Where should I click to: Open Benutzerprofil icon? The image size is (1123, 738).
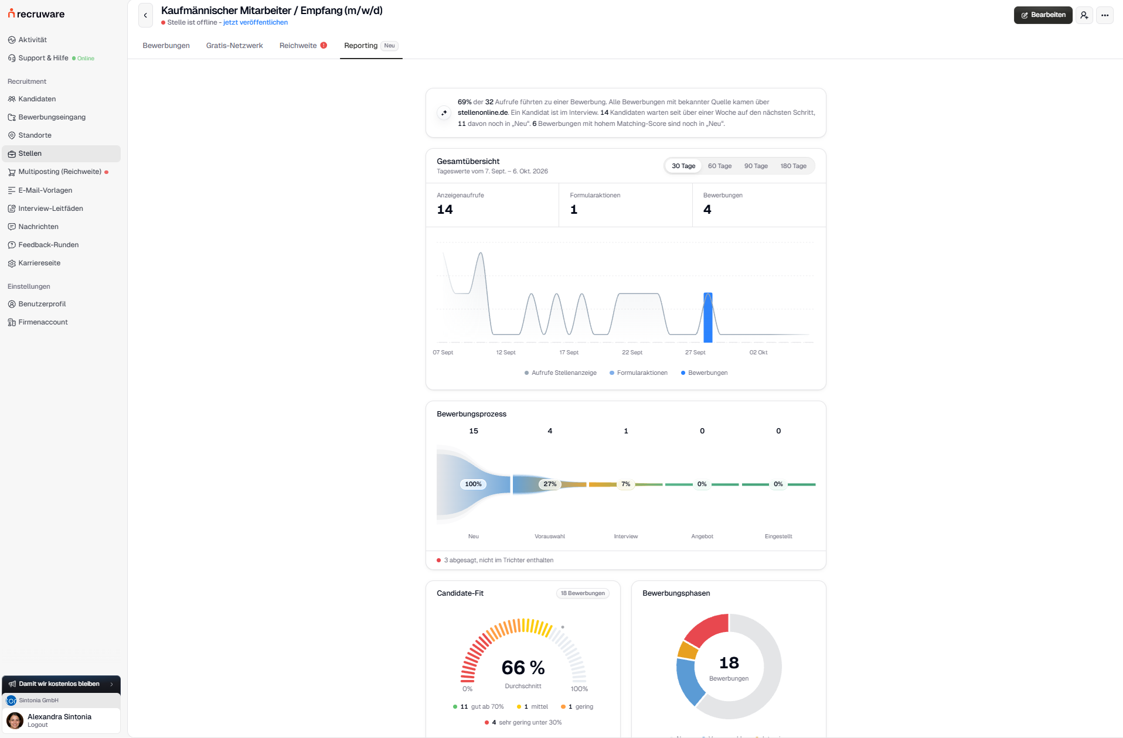click(x=12, y=304)
